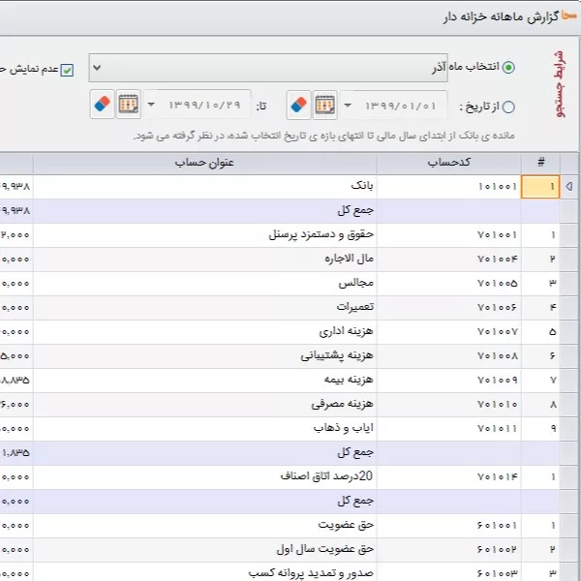This screenshot has height=581, width=581.
Task: Click the # column header
Action: tap(540, 163)
